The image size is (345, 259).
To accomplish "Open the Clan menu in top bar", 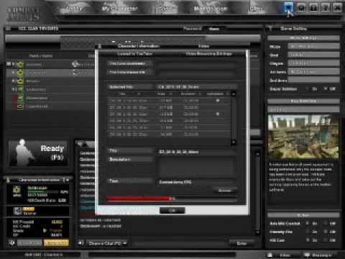I will click(x=256, y=9).
